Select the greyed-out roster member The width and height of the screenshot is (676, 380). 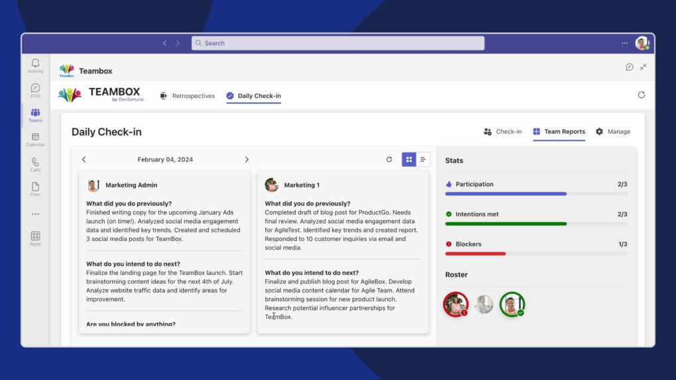click(484, 304)
